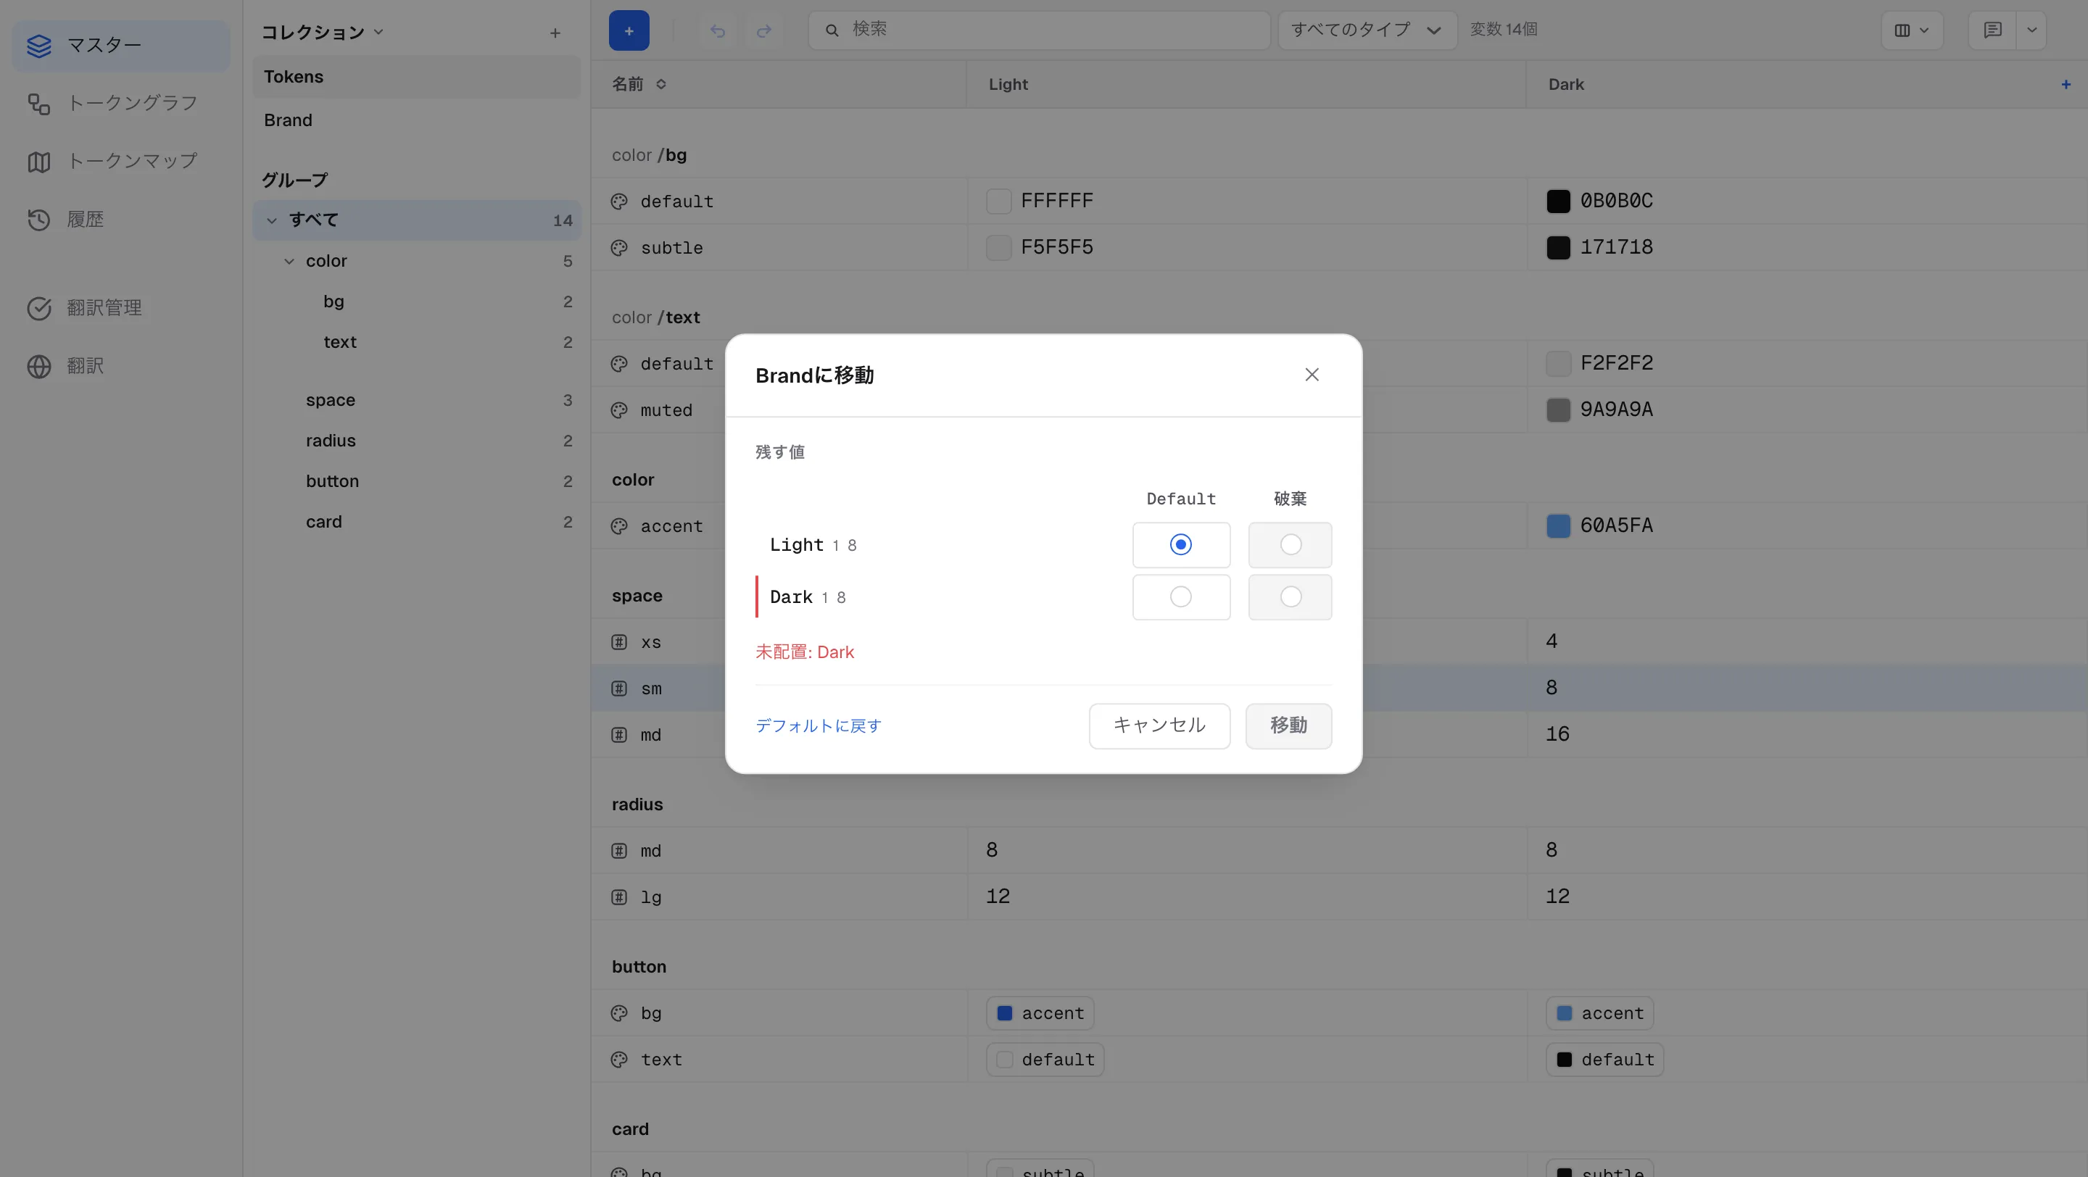Open the columns layout icon dropdown
The width and height of the screenshot is (2088, 1177).
pyautogui.click(x=1911, y=30)
